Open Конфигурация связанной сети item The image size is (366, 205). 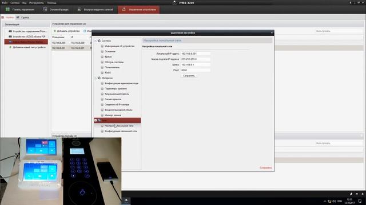121,131
